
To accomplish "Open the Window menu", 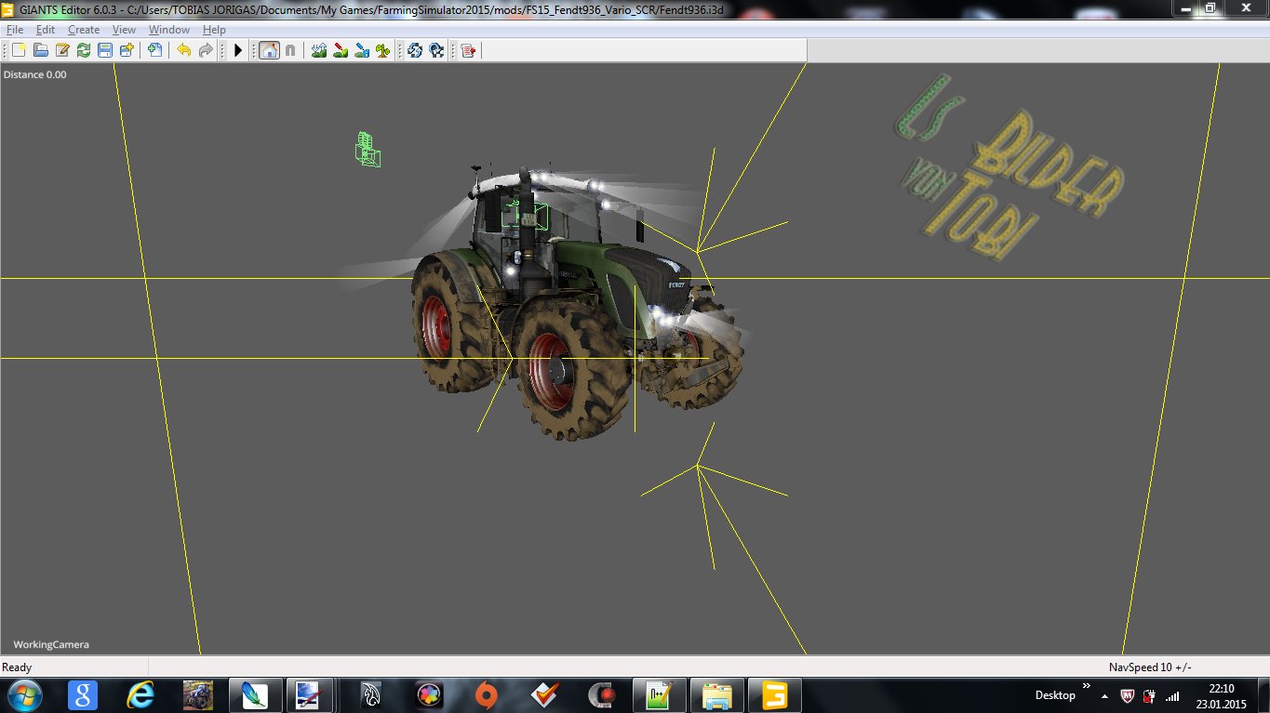I will click(169, 30).
